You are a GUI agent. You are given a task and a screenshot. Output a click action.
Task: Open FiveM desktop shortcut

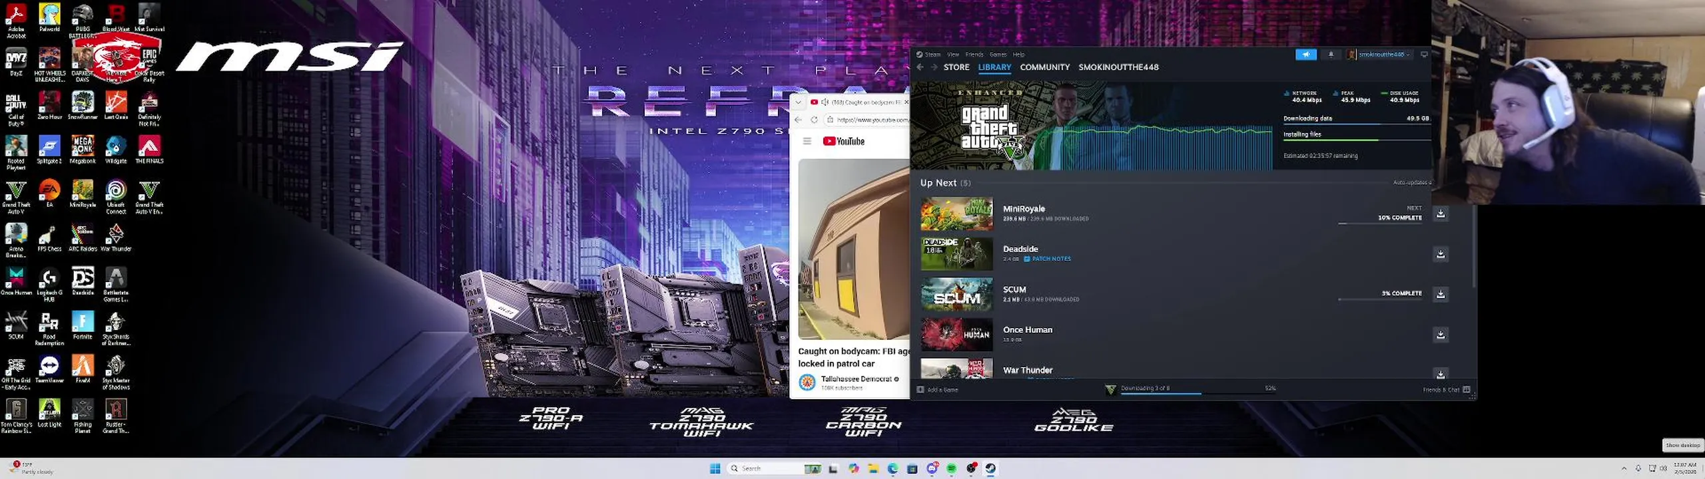[x=83, y=369]
